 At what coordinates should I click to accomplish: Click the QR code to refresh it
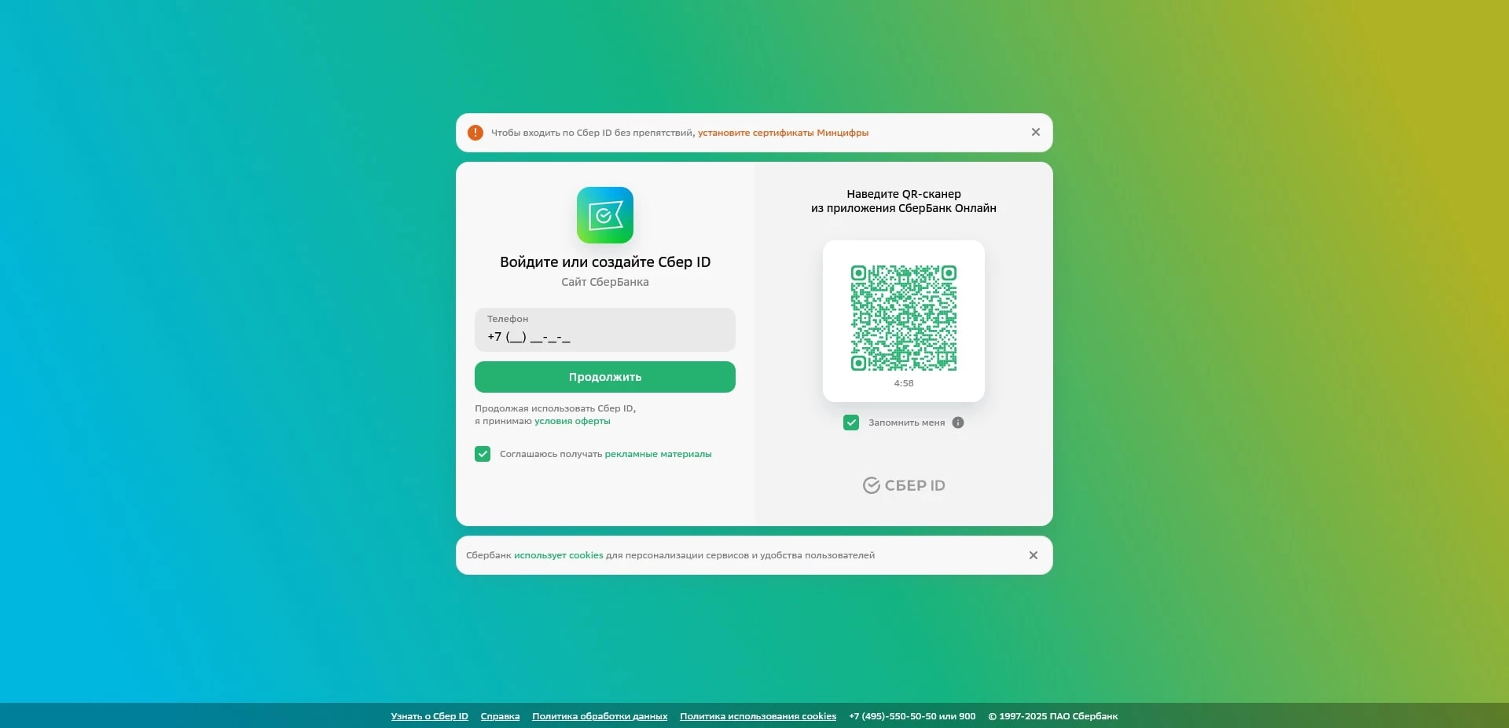pyautogui.click(x=903, y=318)
